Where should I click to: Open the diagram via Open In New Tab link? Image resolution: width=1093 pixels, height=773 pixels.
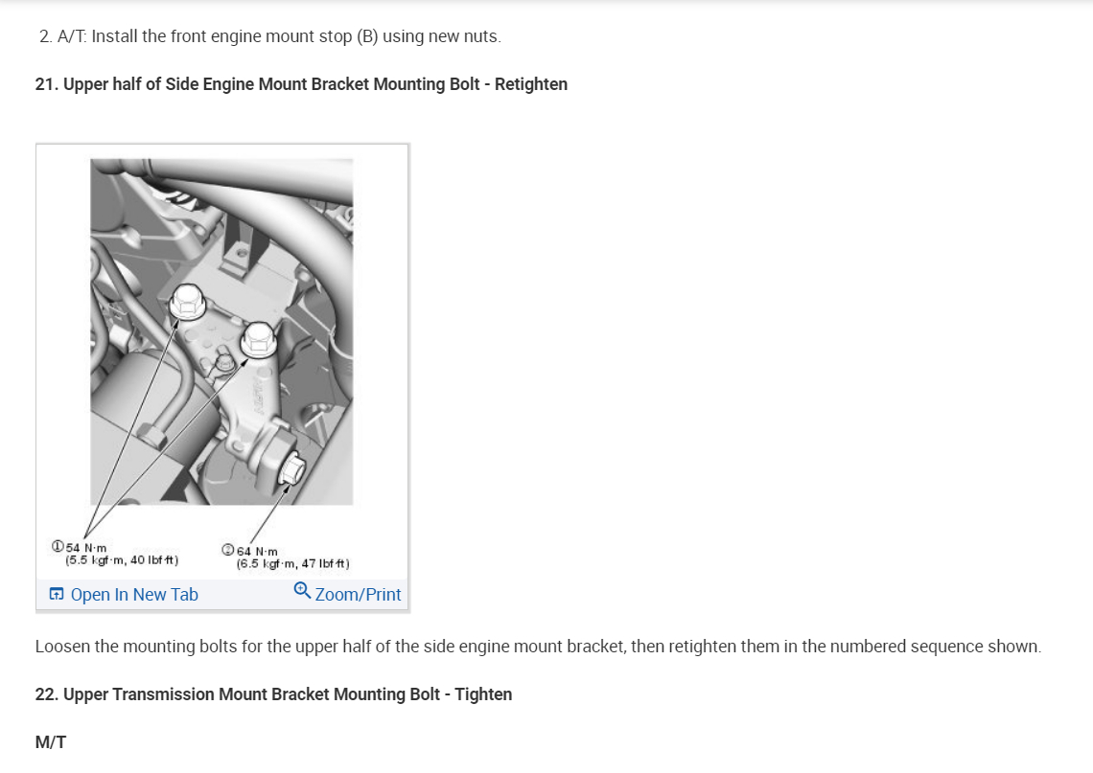(x=134, y=595)
